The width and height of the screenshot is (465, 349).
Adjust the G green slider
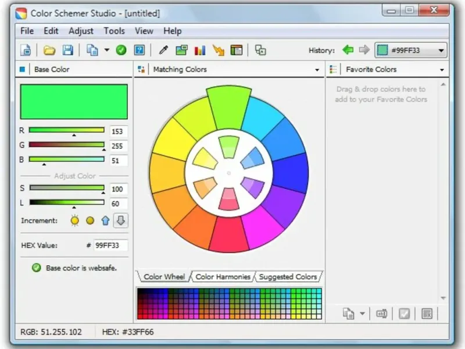click(67, 144)
